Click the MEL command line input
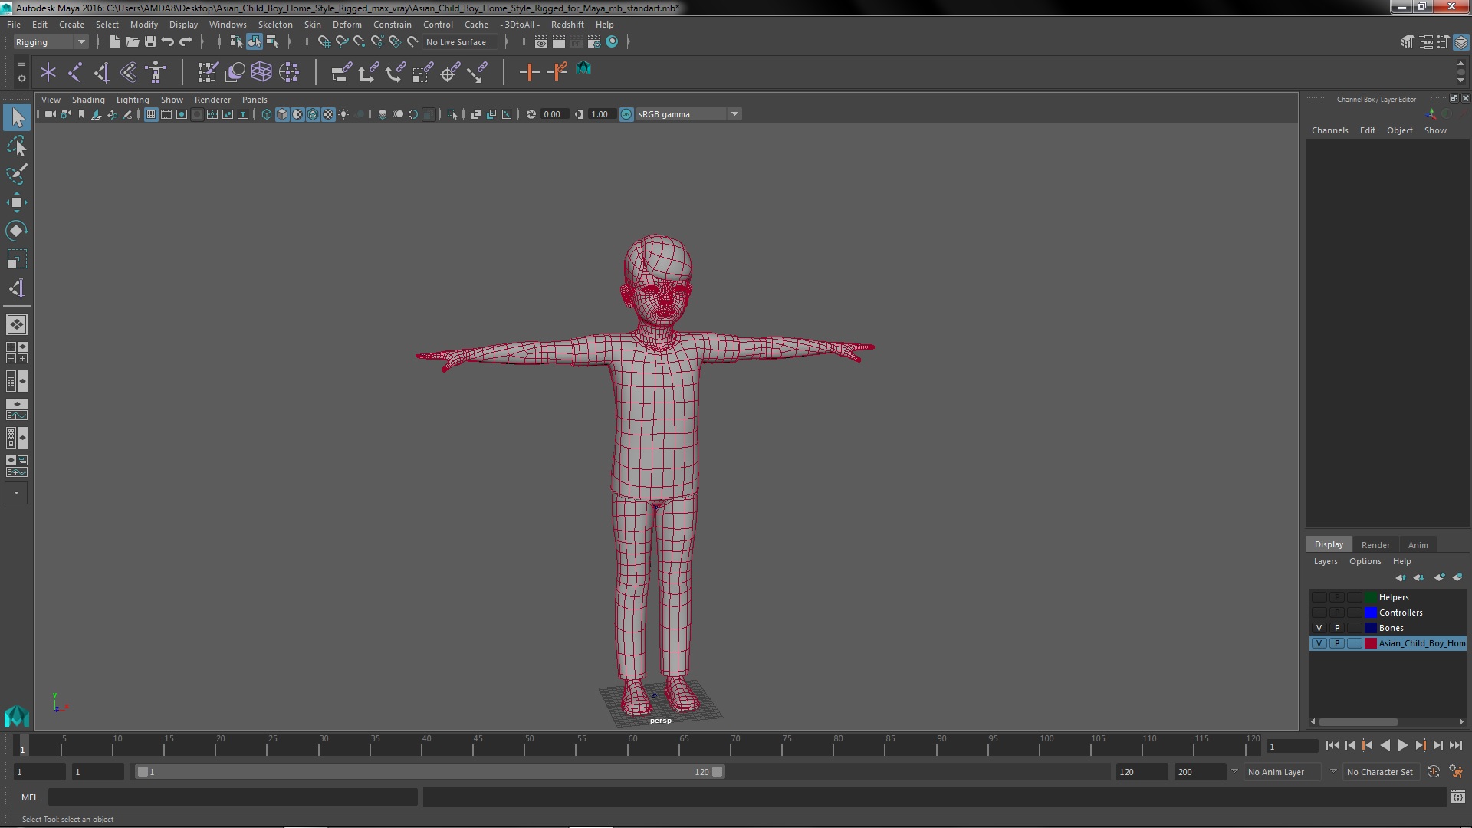The height and width of the screenshot is (828, 1472). point(233,797)
